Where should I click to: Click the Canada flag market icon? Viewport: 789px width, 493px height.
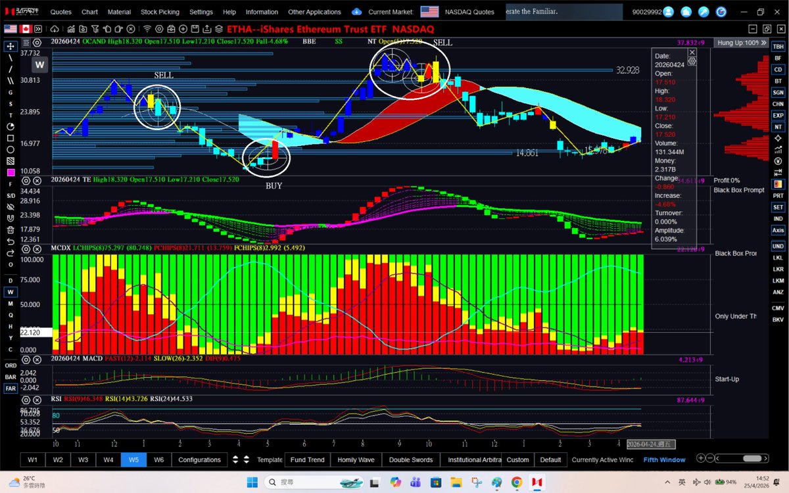[x=26, y=29]
